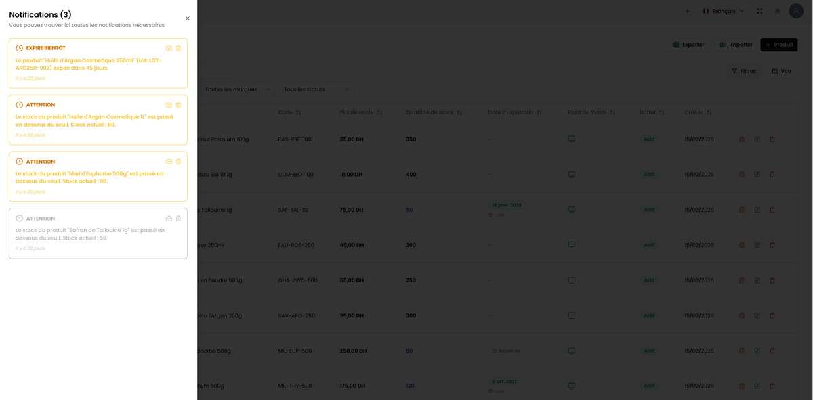Delete the Huile d'Argan Cosmetique 1L stock notification
Image resolution: width=813 pixels, height=400 pixels.
tap(178, 105)
